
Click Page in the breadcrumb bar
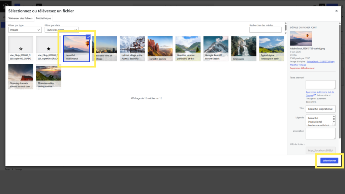pyautogui.click(x=7, y=169)
